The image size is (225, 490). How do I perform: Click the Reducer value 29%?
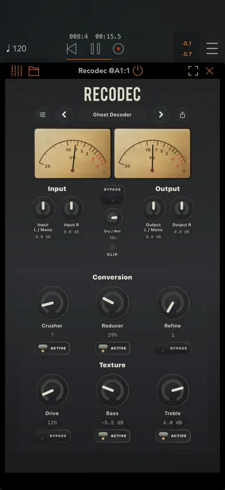[x=113, y=335]
